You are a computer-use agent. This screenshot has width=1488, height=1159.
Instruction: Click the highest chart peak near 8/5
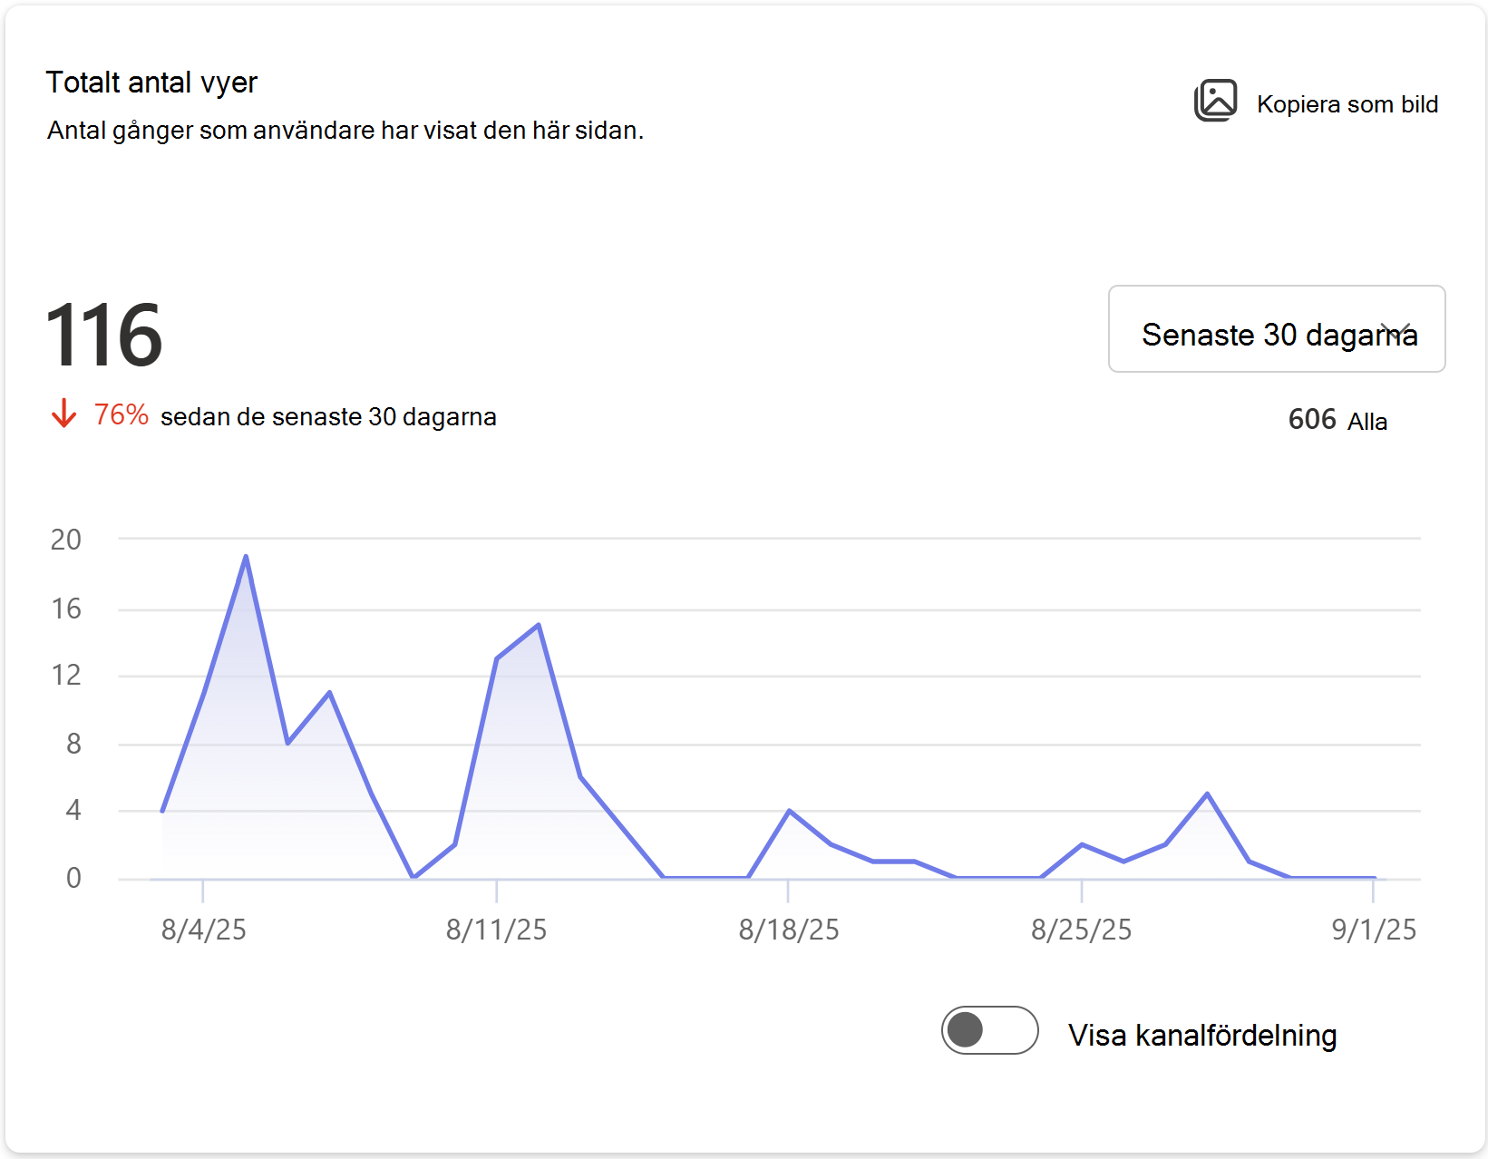pos(246,556)
